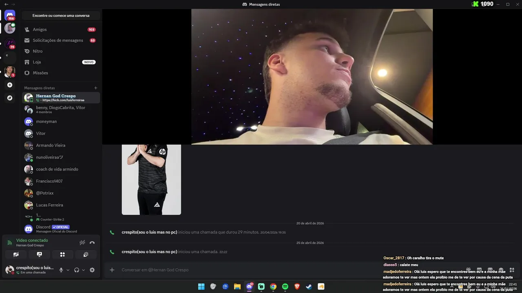Image resolution: width=522 pixels, height=293 pixels.
Task: Open Discord direct messages home icon
Action: click(10, 15)
